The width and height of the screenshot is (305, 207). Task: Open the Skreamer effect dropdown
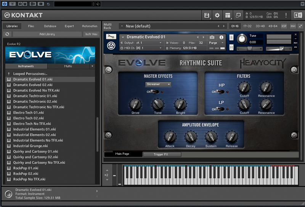click(158, 84)
